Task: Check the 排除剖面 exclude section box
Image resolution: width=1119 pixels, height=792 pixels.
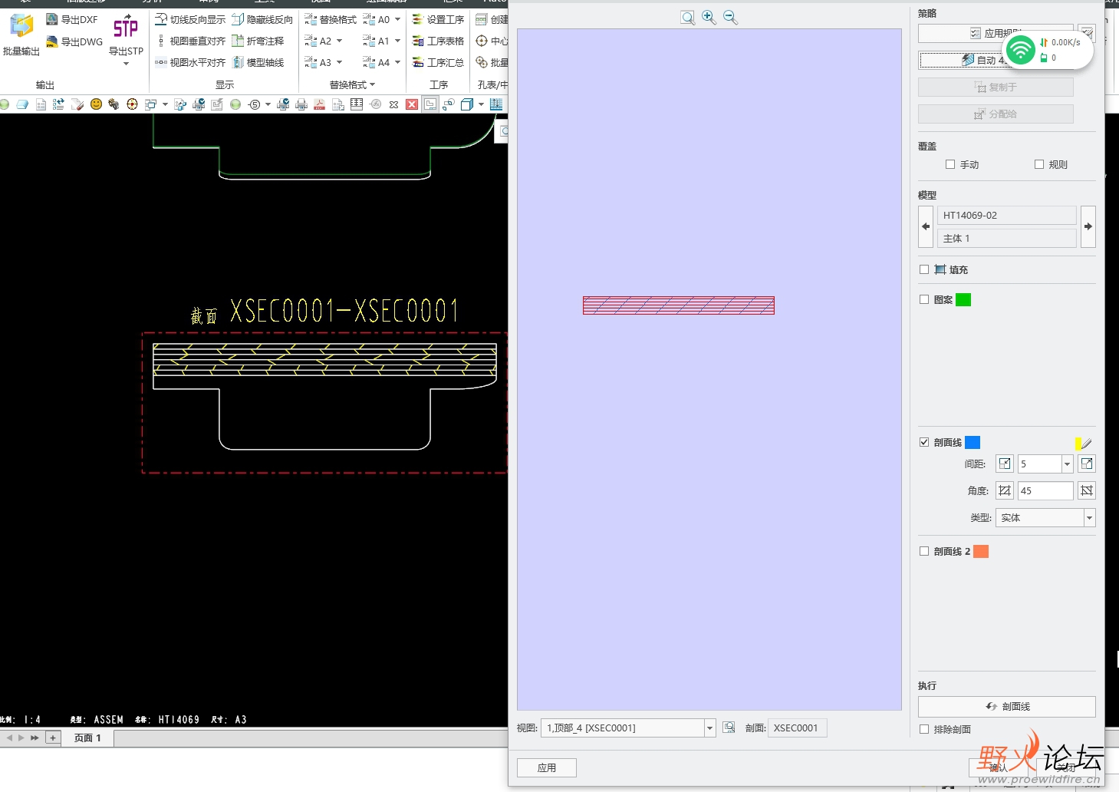Action: (x=924, y=729)
